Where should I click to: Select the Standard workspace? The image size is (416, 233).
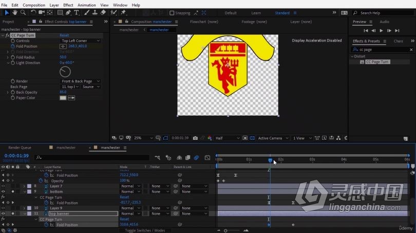tap(282, 13)
